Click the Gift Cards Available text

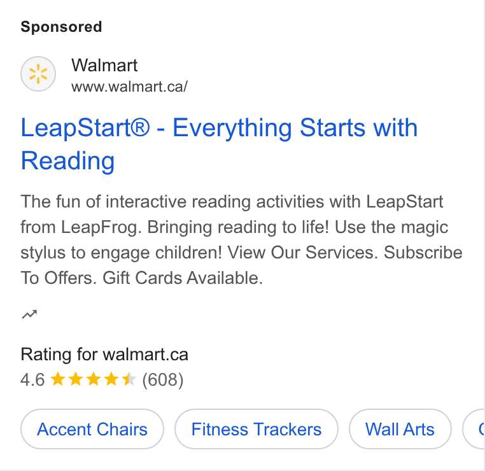tap(183, 278)
